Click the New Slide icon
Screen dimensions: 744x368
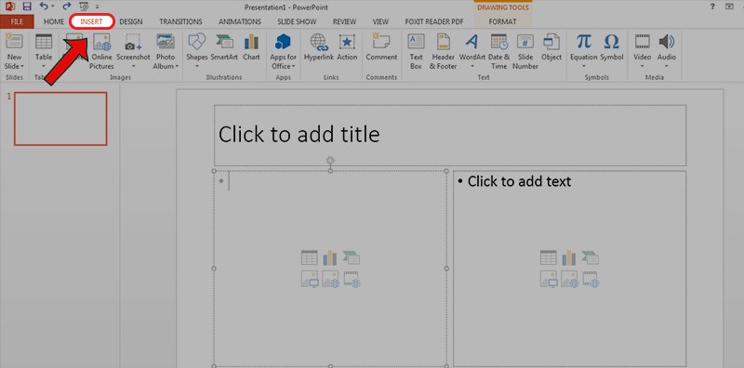coord(14,41)
